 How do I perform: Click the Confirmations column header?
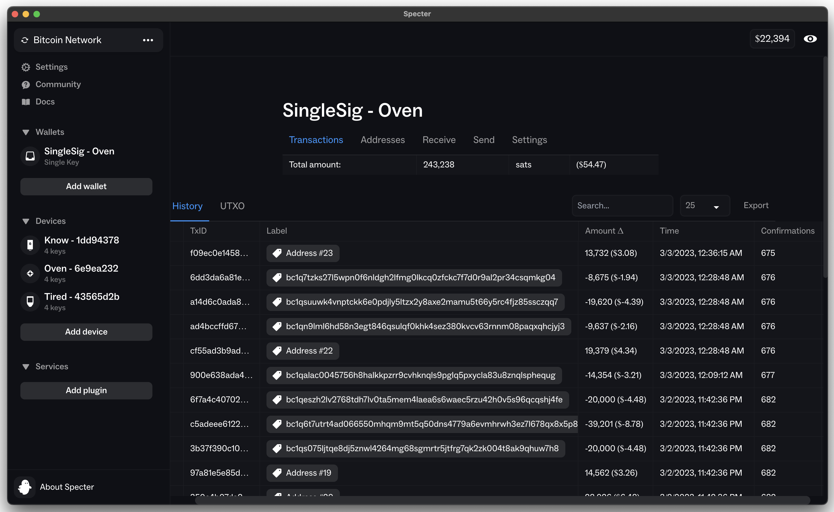[788, 231]
